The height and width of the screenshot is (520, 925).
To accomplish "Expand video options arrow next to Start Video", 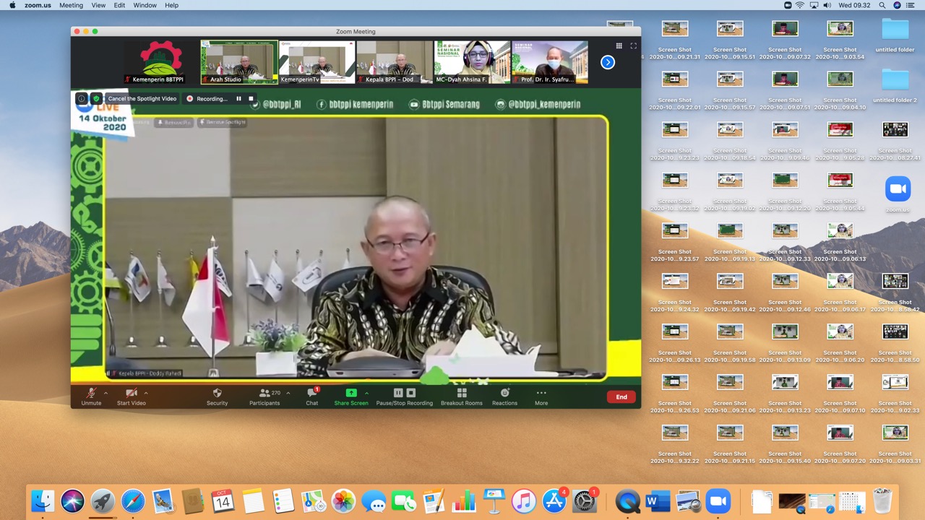I will coord(146,393).
